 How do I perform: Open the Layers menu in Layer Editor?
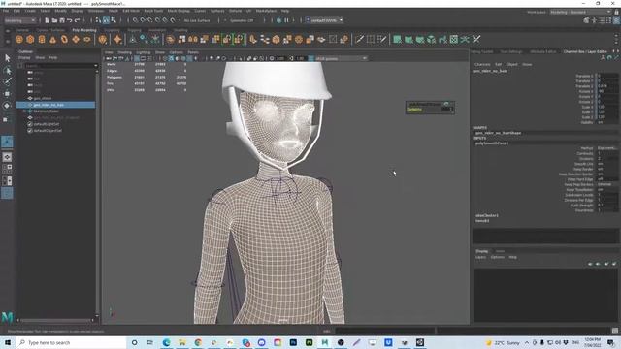click(480, 257)
